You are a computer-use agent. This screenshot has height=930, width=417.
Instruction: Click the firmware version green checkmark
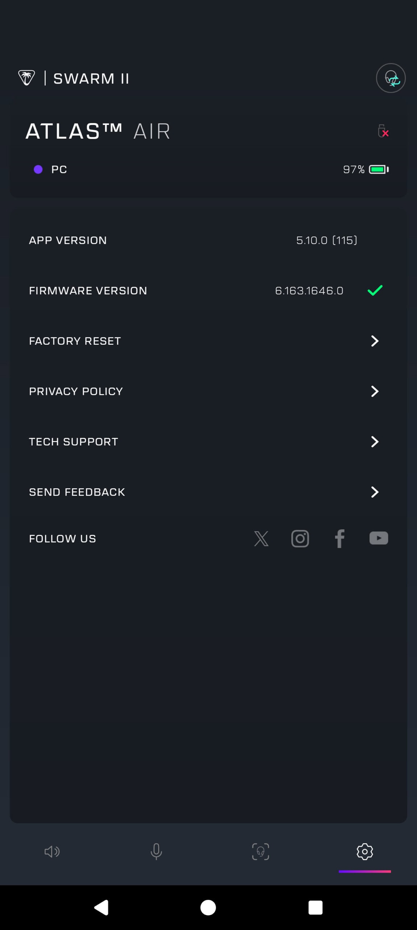click(x=375, y=290)
